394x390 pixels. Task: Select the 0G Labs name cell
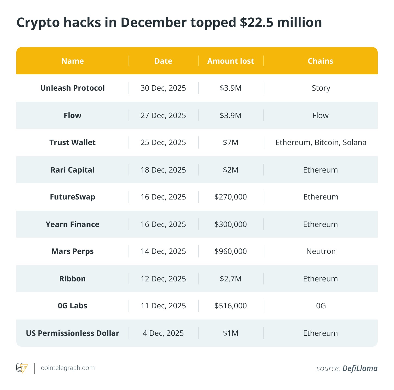tap(73, 306)
